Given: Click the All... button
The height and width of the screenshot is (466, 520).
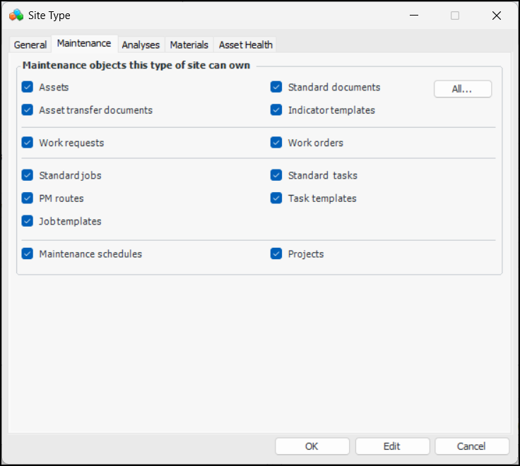Looking at the screenshot, I should [463, 89].
